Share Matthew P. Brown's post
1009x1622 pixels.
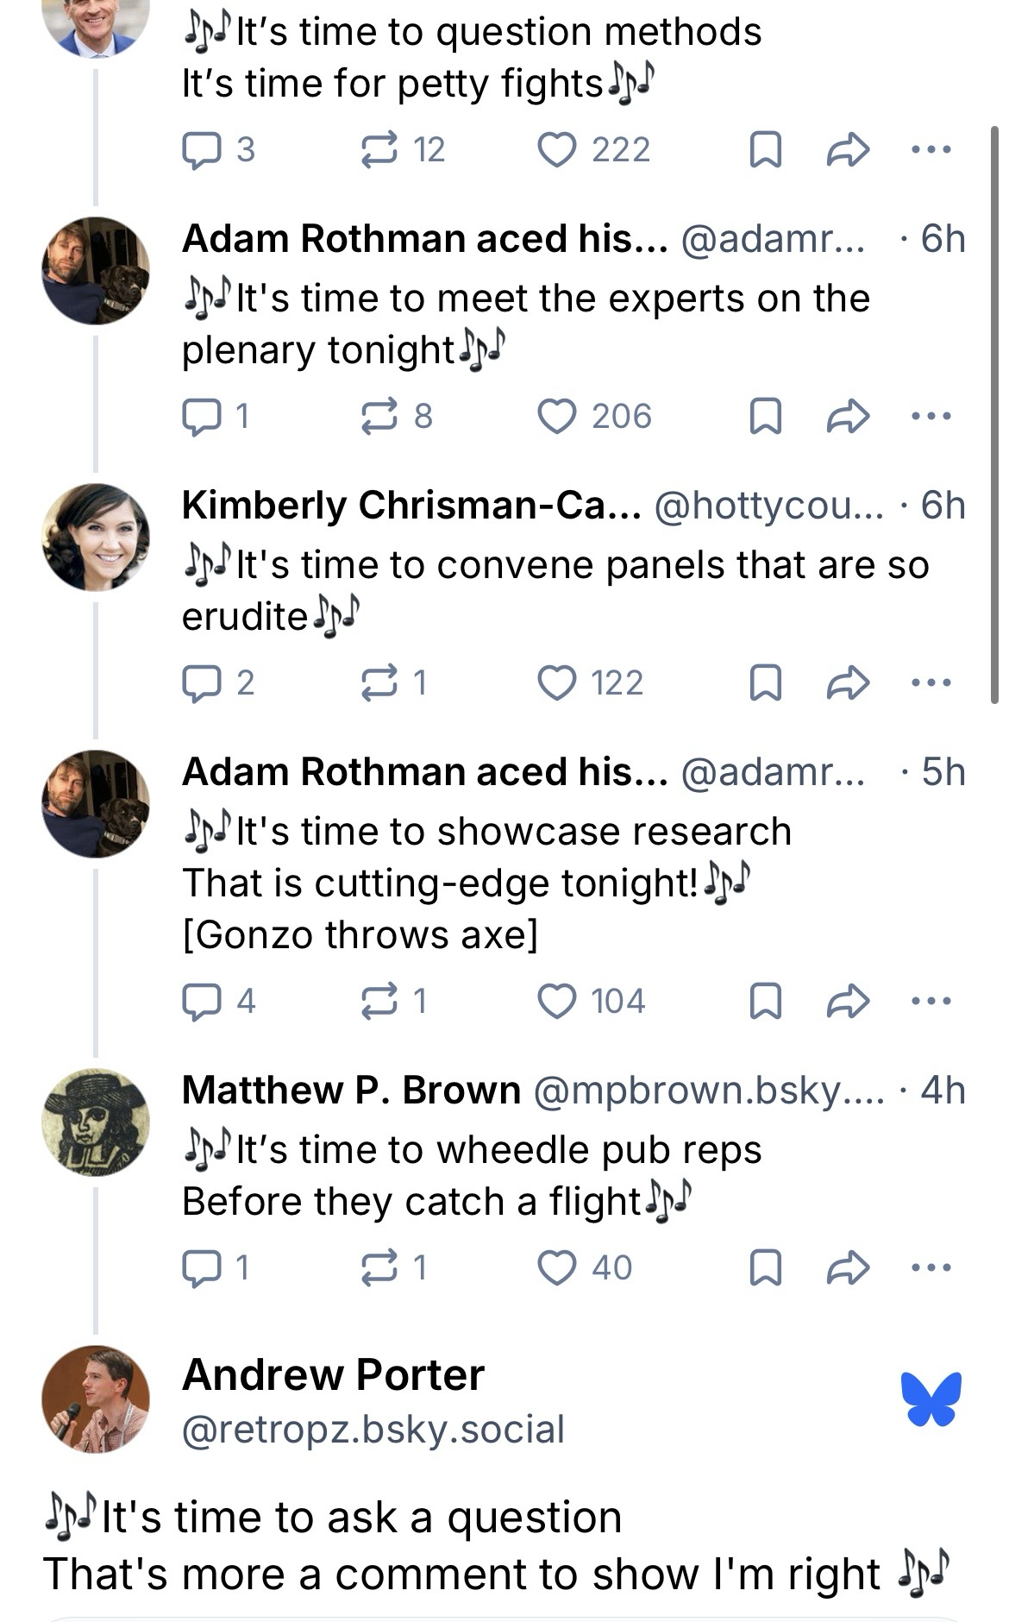[x=848, y=1268]
